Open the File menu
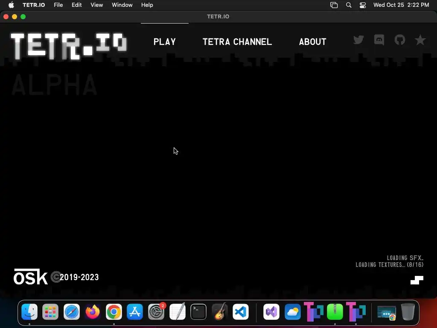Image resolution: width=437 pixels, height=328 pixels. 58,5
